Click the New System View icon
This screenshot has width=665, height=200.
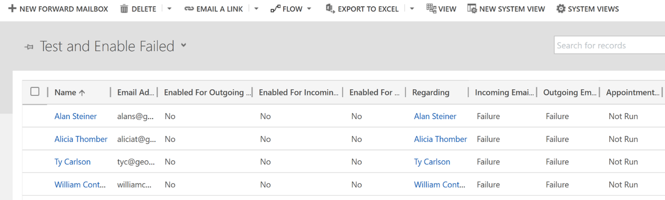point(472,8)
